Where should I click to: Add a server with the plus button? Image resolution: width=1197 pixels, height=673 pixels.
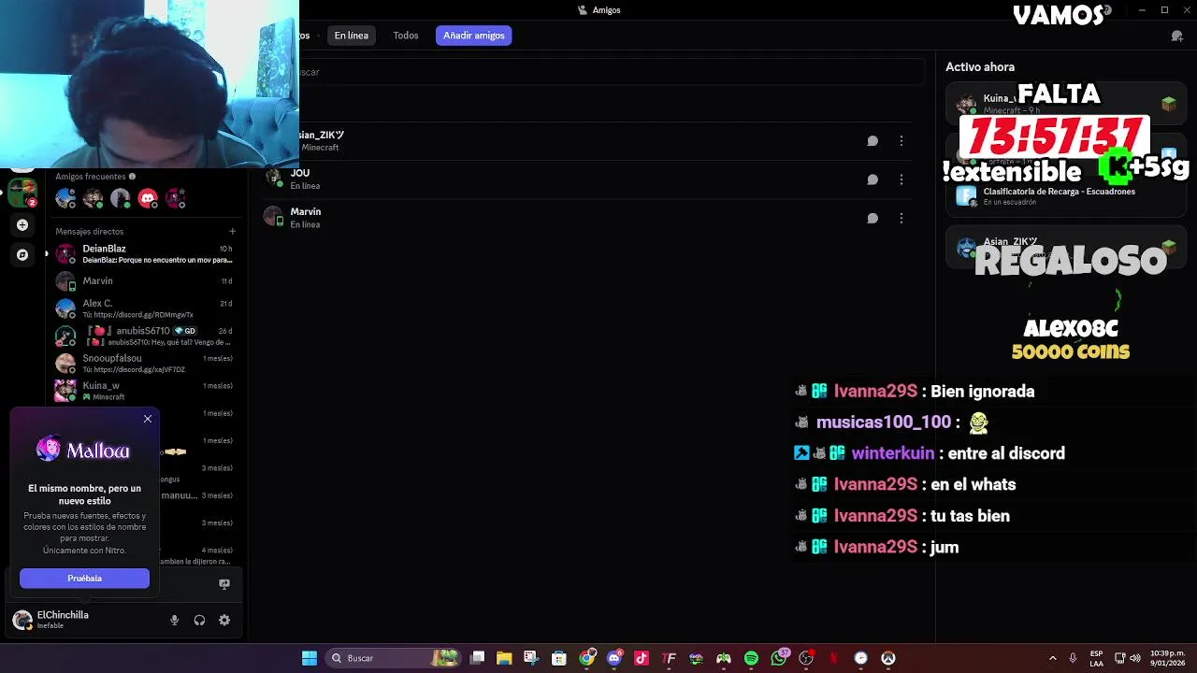point(22,224)
